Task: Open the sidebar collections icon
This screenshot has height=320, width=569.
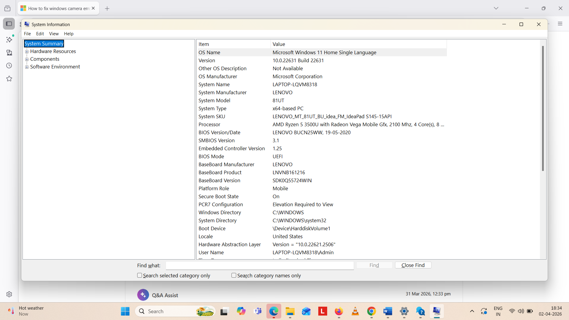Action: tap(9, 52)
